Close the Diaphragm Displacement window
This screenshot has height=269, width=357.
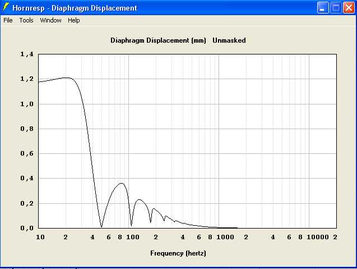click(x=349, y=8)
